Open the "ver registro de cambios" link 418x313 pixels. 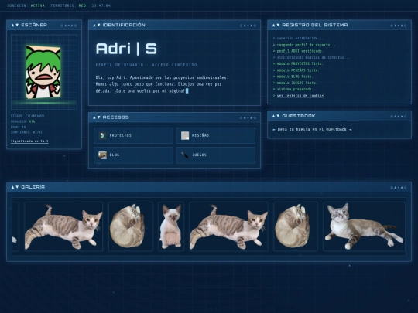coord(300,96)
